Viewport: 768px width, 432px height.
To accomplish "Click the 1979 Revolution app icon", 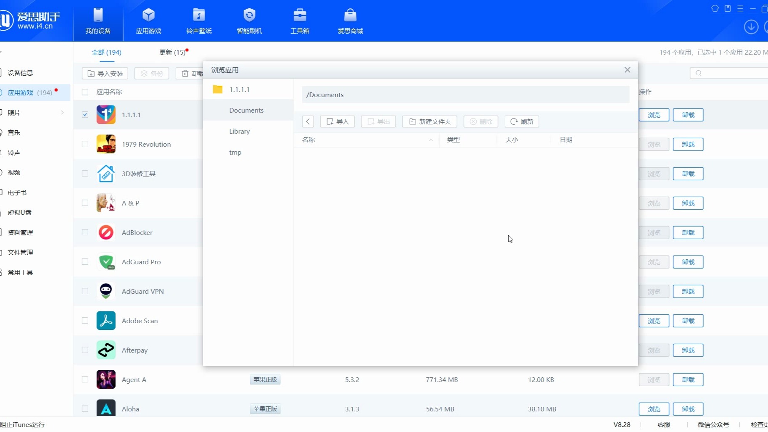I will coord(106,144).
